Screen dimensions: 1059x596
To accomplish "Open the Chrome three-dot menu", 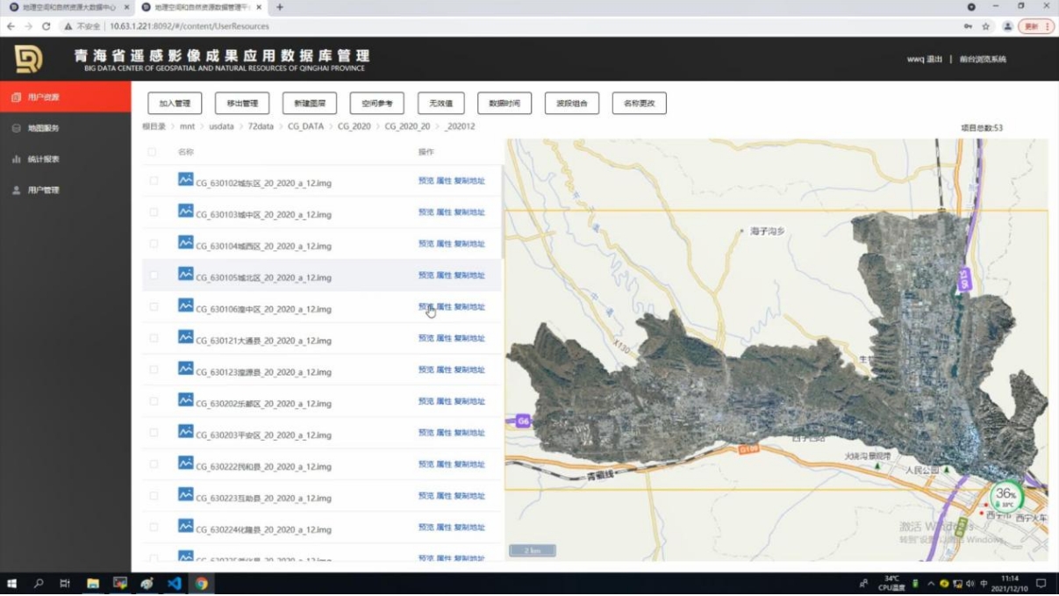I will pos(1048,26).
